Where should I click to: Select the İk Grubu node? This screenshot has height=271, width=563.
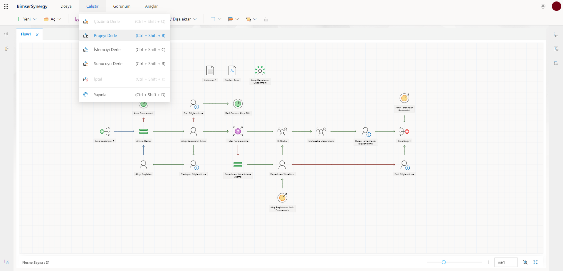pyautogui.click(x=282, y=132)
